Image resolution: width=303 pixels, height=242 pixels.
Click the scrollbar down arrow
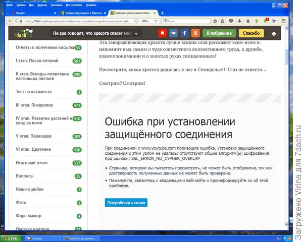coord(286,224)
